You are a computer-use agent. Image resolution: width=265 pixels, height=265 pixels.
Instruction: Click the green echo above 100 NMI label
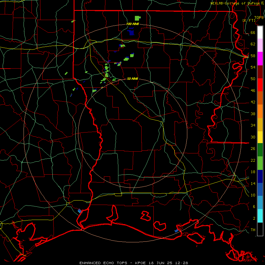[x=138, y=18]
